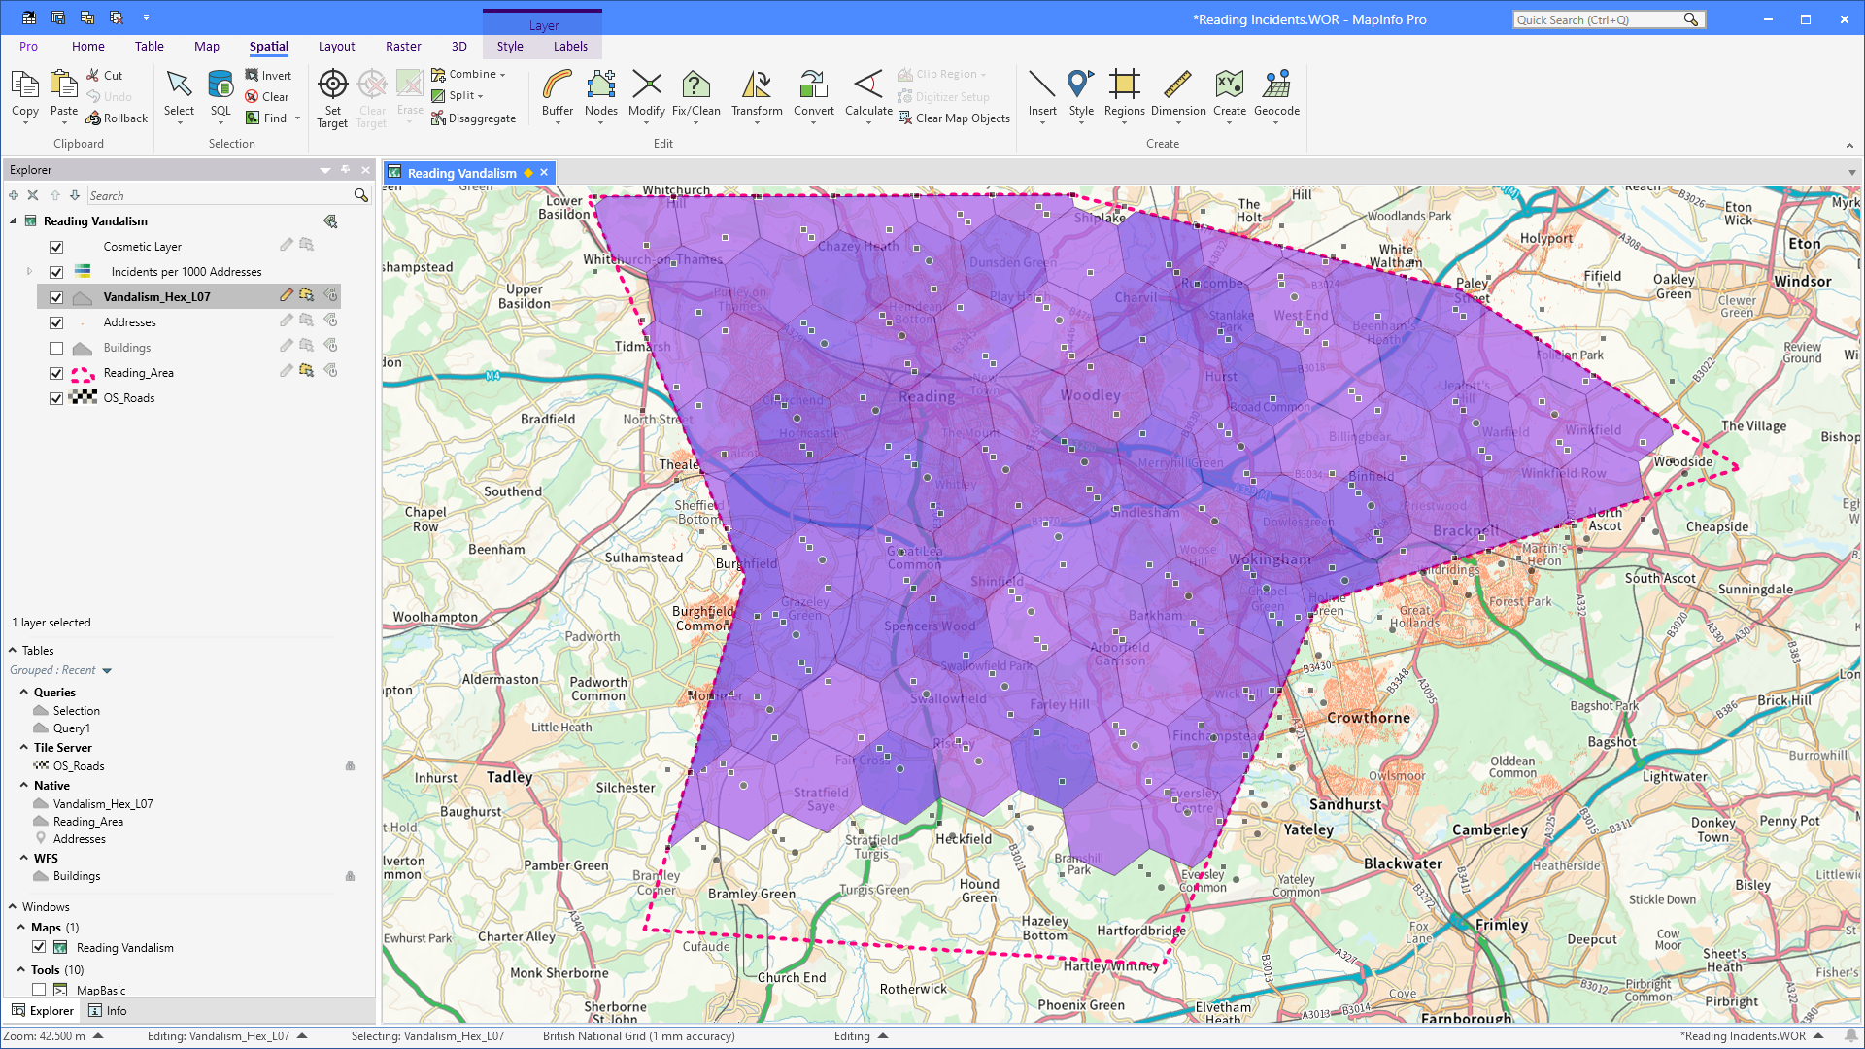Hide the Addresses layer
Viewport: 1865px width, 1049px height.
click(56, 321)
